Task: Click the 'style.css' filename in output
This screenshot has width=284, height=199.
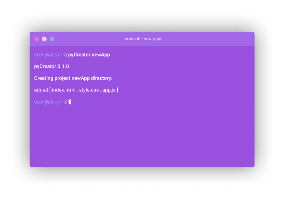Action: point(89,90)
